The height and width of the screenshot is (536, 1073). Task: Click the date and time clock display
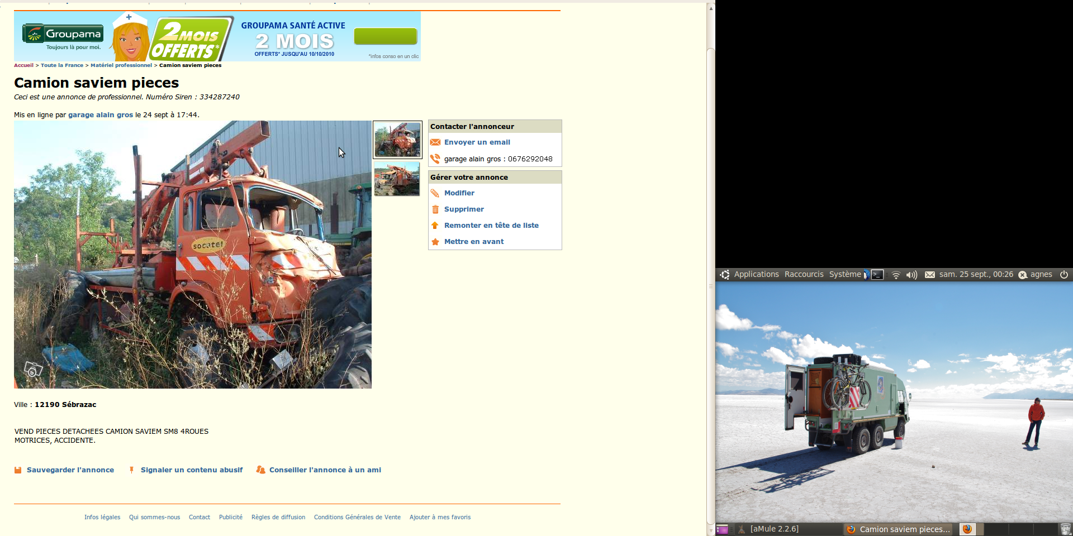976,274
